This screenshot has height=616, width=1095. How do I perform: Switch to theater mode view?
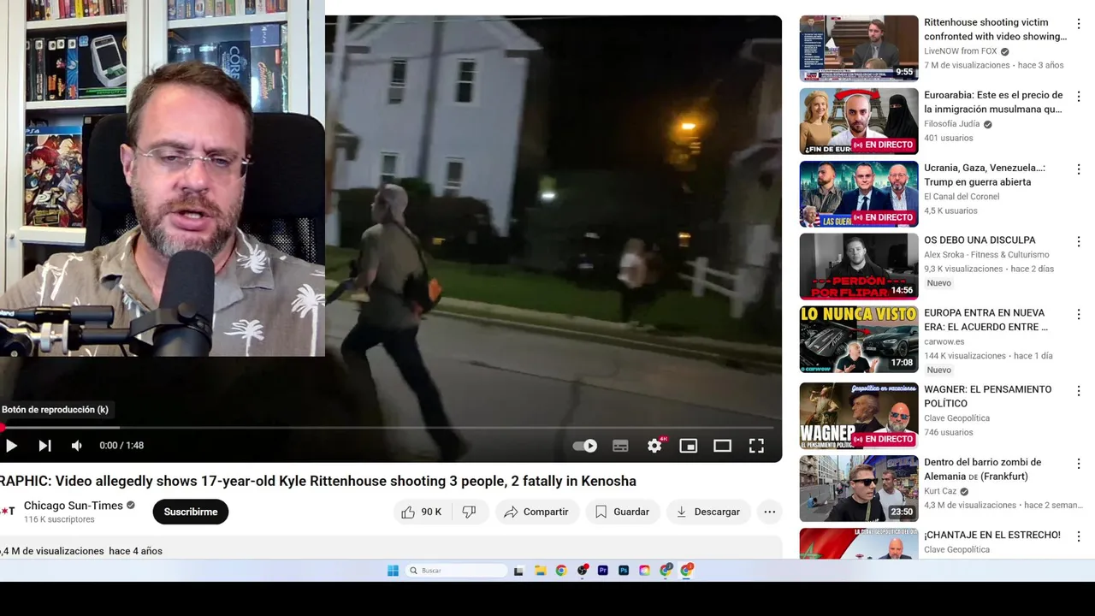pos(722,446)
